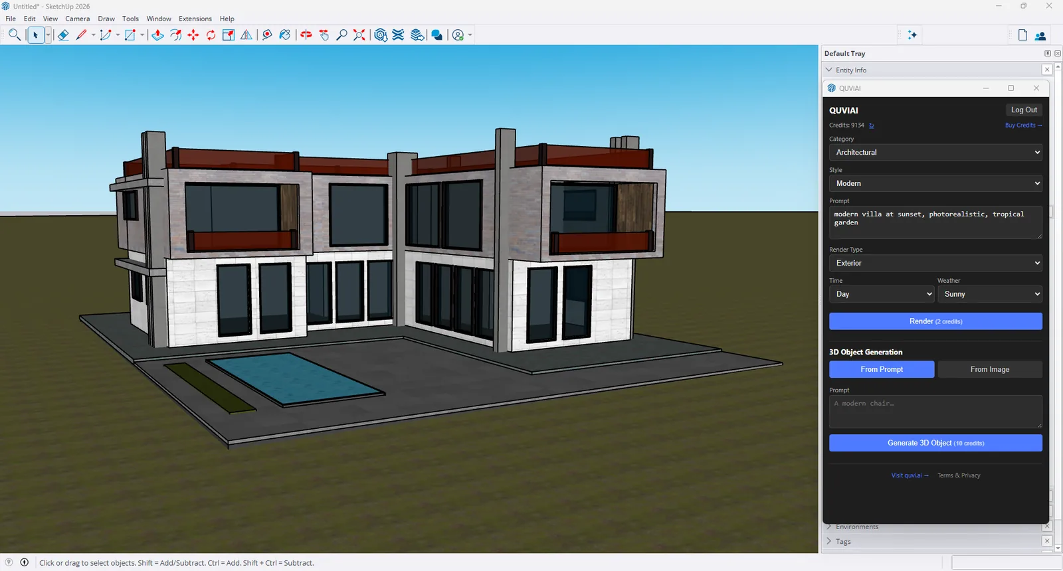The width and height of the screenshot is (1063, 571).
Task: Open the Visit quvi.ai link
Action: 910,475
